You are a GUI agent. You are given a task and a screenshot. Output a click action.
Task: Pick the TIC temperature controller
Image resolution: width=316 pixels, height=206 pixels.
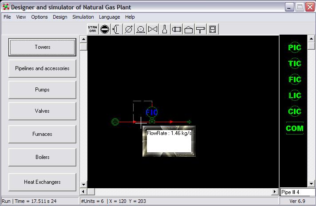coord(295,63)
